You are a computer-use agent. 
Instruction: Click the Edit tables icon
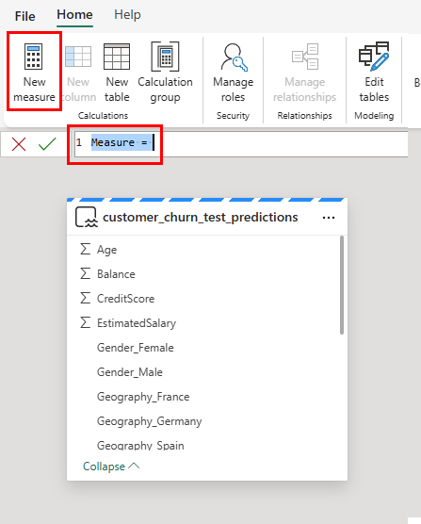(374, 57)
